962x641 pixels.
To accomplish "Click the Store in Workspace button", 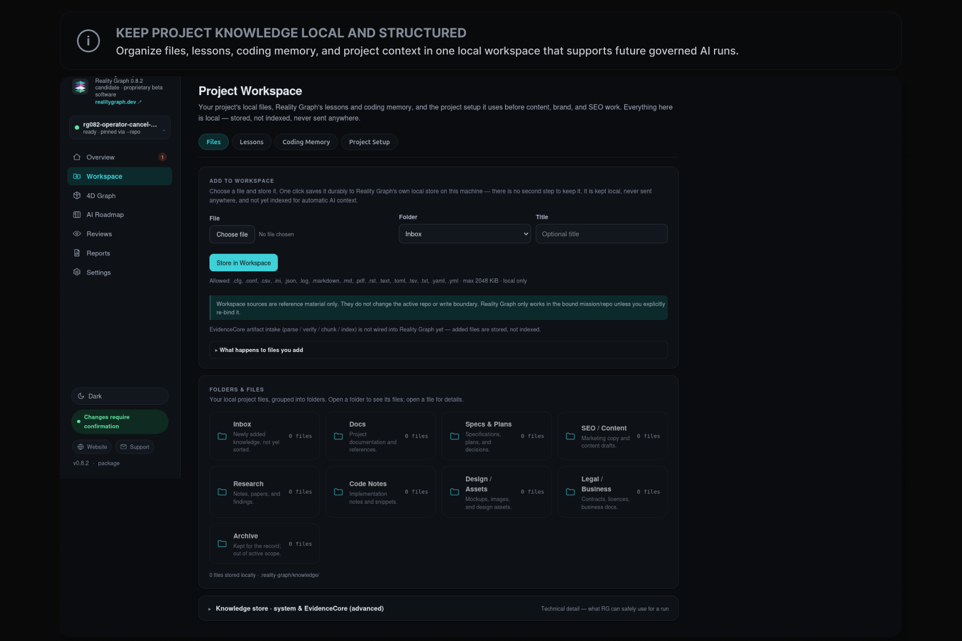I will (x=244, y=263).
